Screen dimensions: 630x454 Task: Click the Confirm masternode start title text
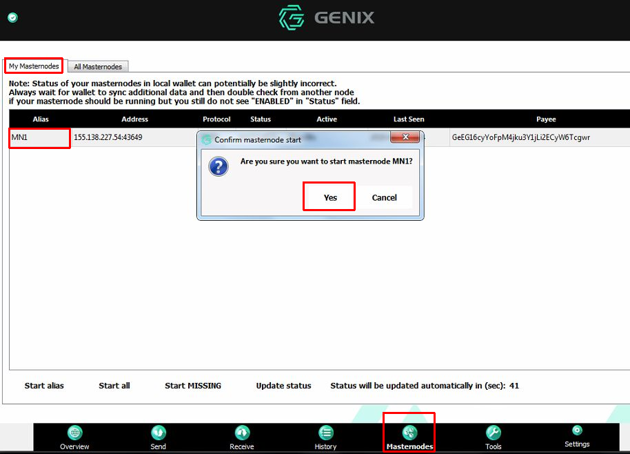[x=258, y=140]
